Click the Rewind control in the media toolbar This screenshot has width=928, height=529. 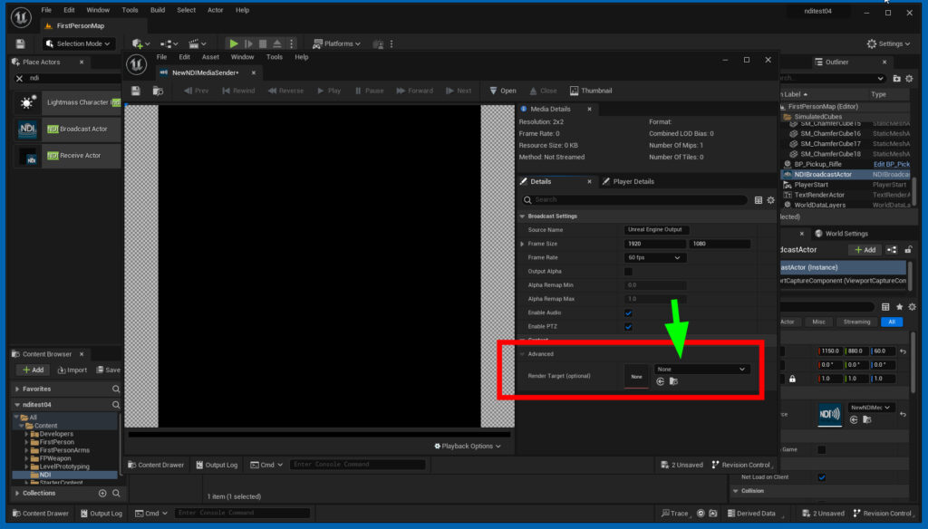pos(237,91)
